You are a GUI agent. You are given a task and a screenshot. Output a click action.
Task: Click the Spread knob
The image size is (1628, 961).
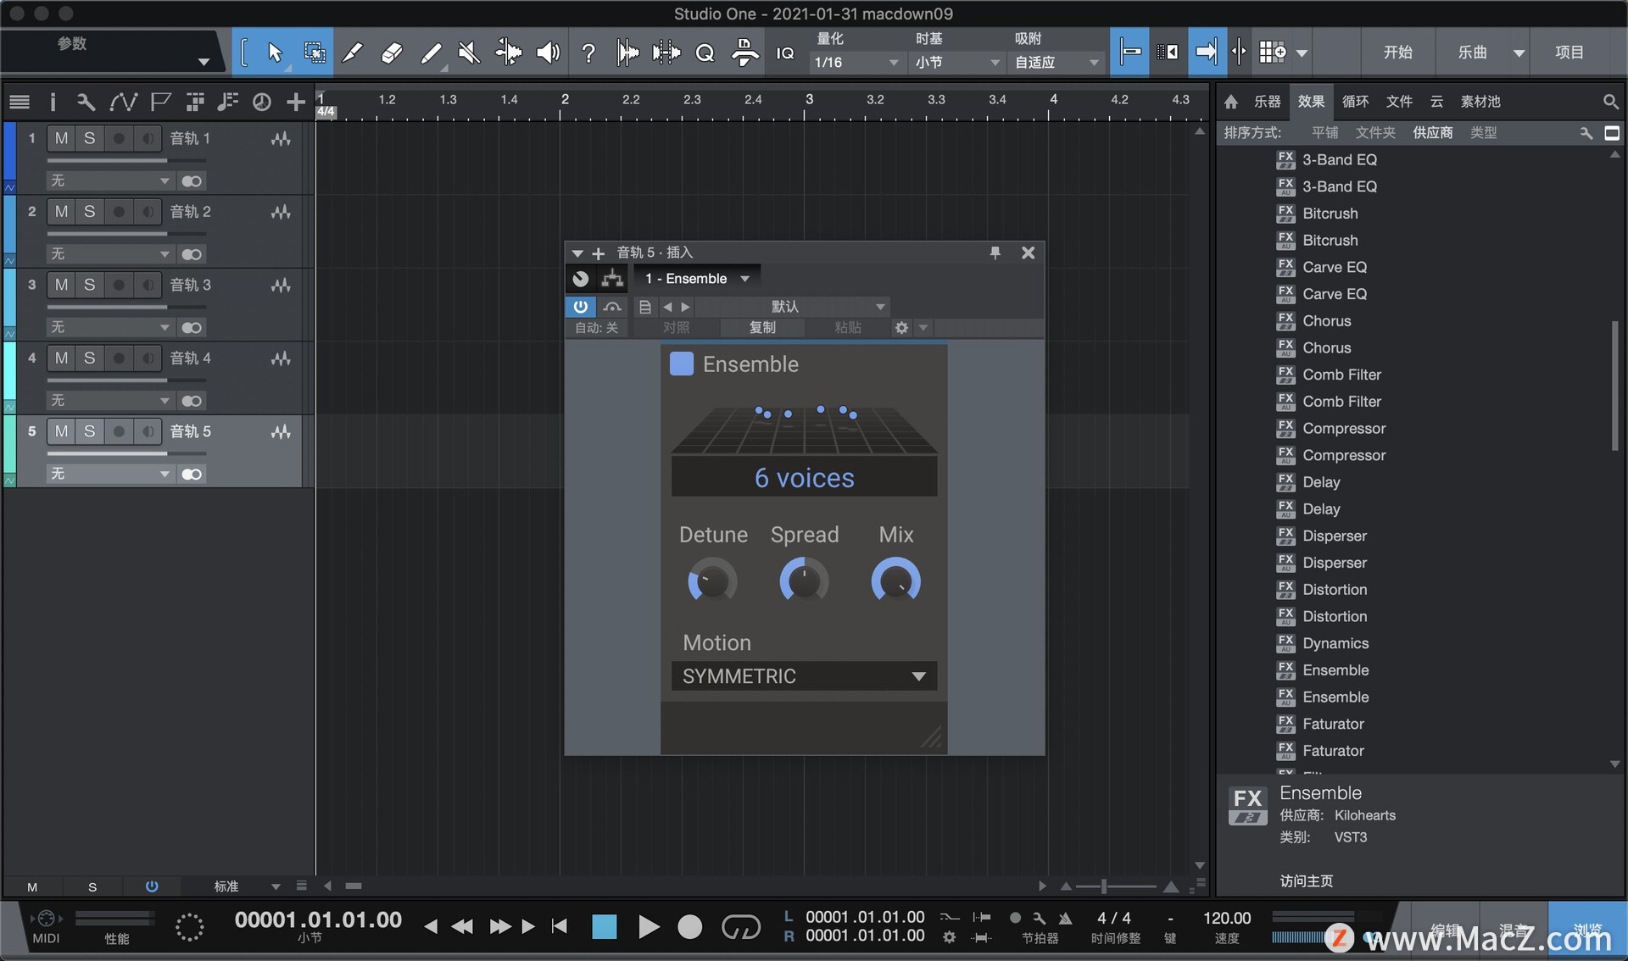pos(804,581)
